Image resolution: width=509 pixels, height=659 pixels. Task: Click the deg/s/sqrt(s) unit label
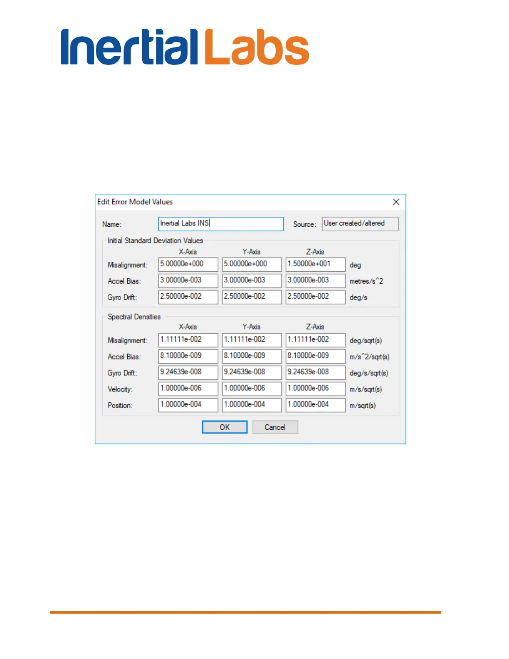coord(368,373)
